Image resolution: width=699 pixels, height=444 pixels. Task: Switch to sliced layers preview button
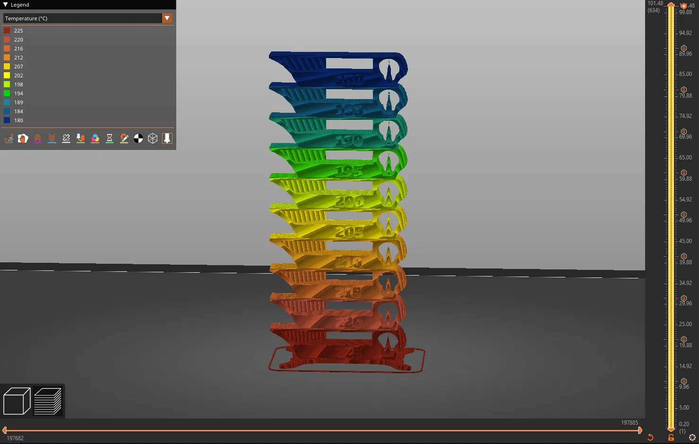[48, 401]
